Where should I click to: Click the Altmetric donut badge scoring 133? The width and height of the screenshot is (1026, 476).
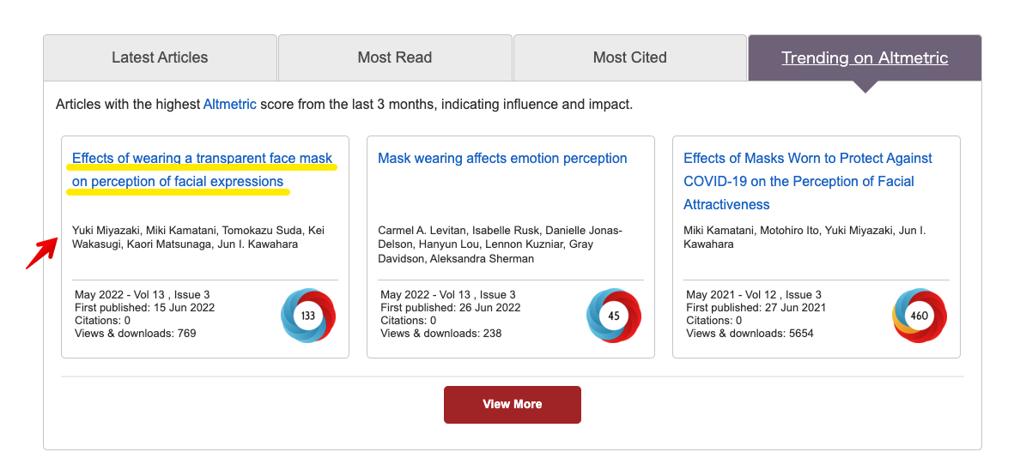(308, 316)
